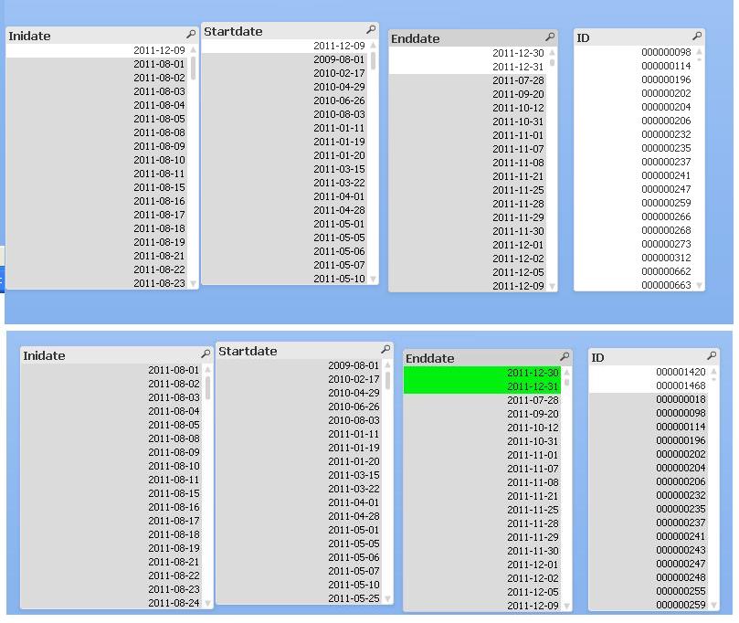Select 2011-08-01 in the upper Inidate list
The height and width of the screenshot is (623, 739).
coord(98,64)
